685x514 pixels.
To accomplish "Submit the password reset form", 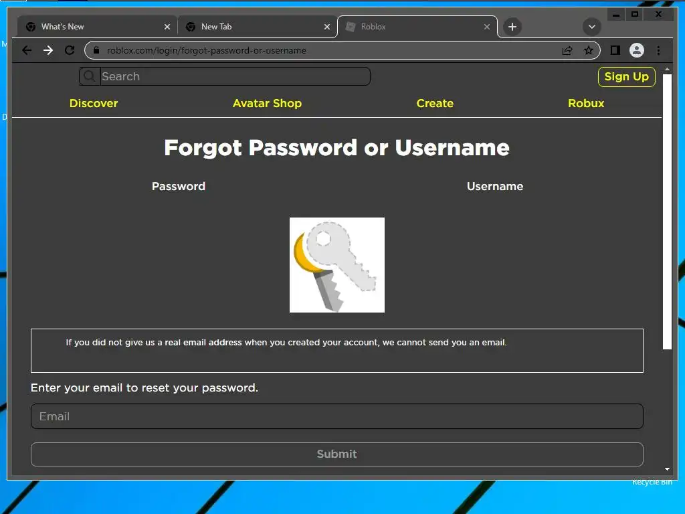I will pyautogui.click(x=337, y=454).
